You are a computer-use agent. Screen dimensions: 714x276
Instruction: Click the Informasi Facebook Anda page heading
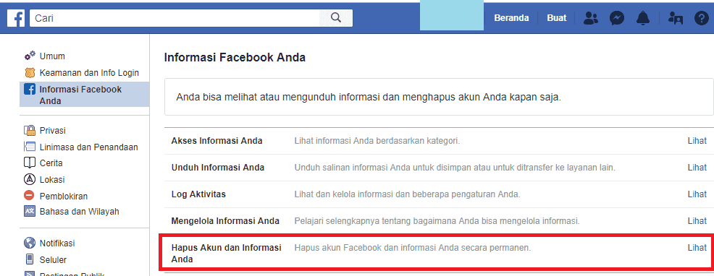[x=235, y=58]
